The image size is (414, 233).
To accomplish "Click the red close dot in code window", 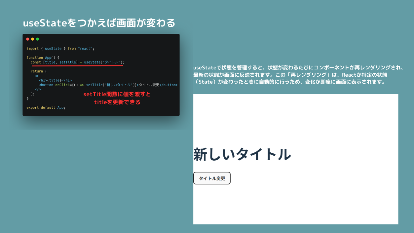I will tap(28, 39).
